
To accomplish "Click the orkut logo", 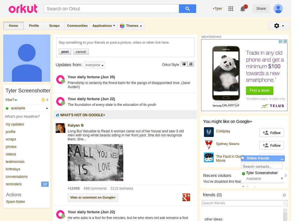I will 23,9.
